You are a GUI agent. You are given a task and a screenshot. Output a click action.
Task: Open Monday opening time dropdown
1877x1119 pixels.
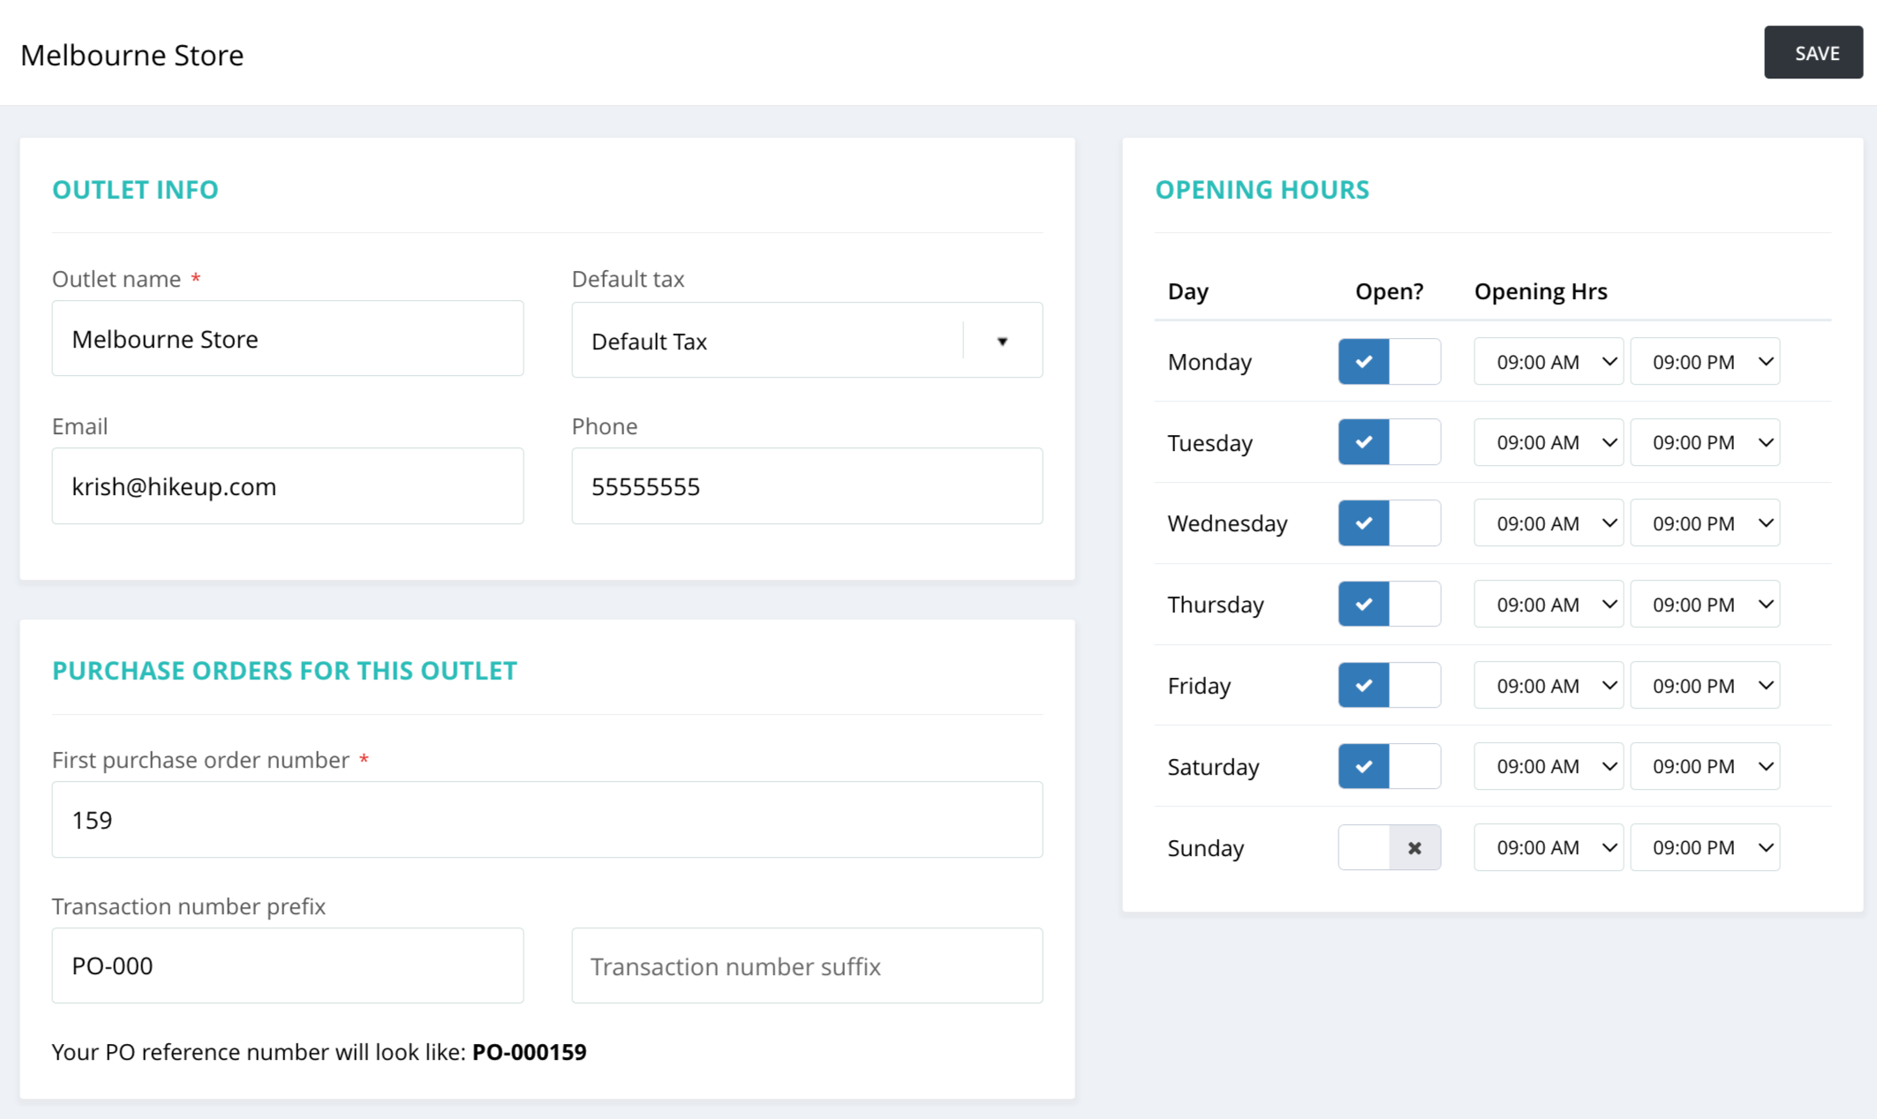coord(1548,362)
